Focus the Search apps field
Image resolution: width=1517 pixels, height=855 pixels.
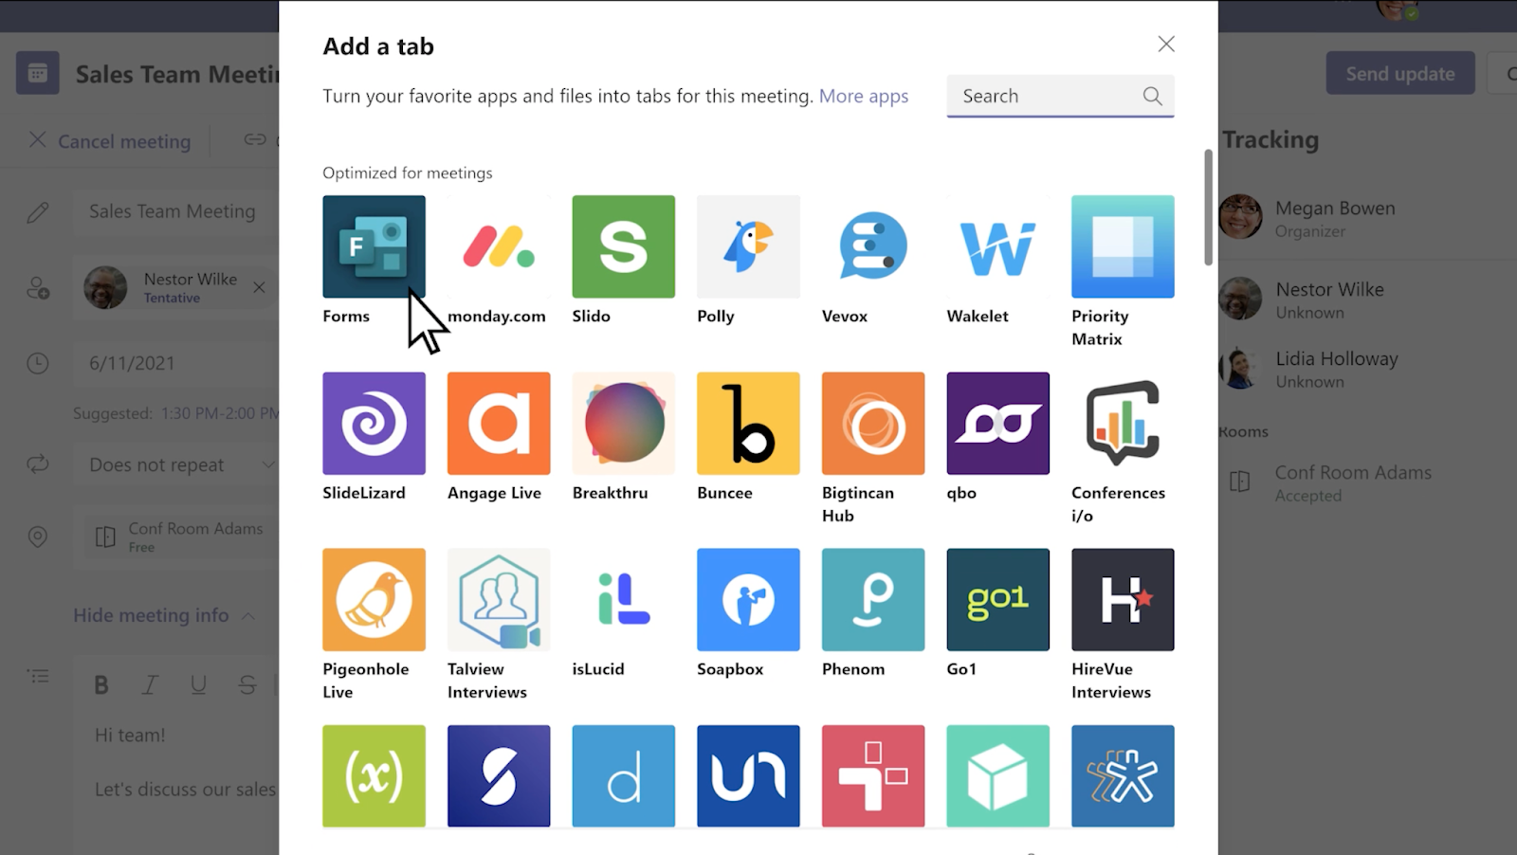tap(1060, 96)
